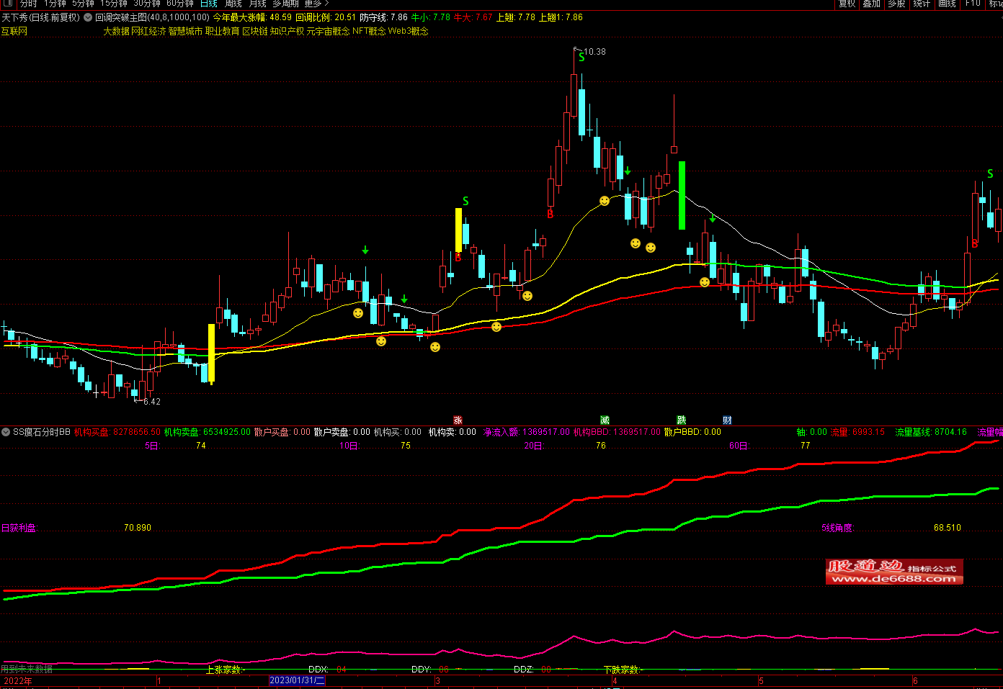This screenshot has height=689, width=1003.
Task: Click the 防守线 7.86 readout
Action: (383, 17)
